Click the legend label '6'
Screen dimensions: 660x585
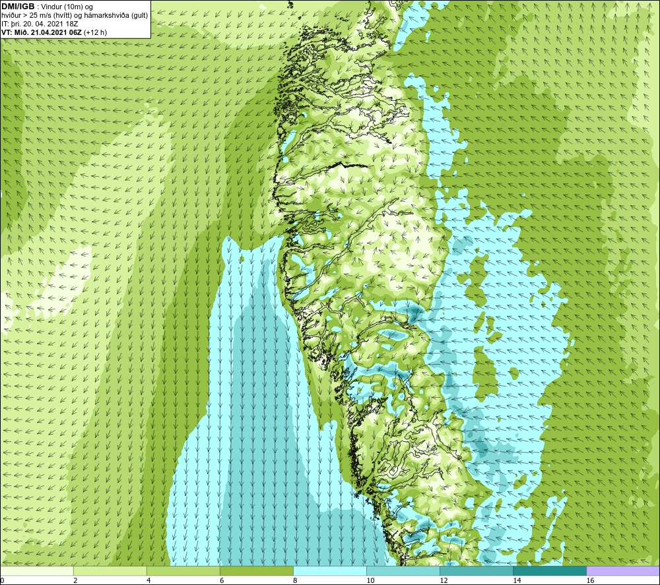pos(222,580)
